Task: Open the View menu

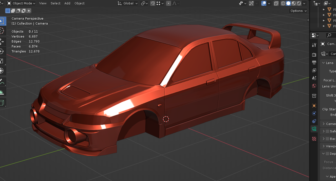Action: pos(43,3)
